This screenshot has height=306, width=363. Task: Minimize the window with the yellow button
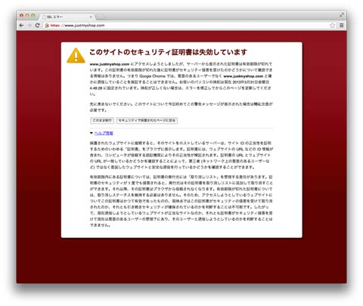[x=27, y=15]
